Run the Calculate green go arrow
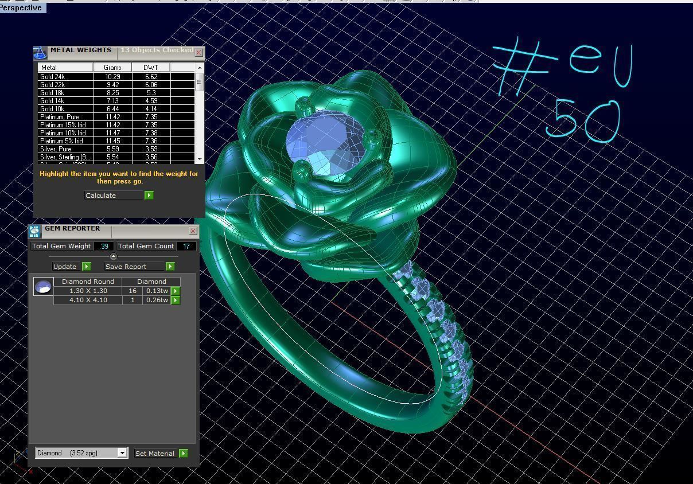 point(149,196)
